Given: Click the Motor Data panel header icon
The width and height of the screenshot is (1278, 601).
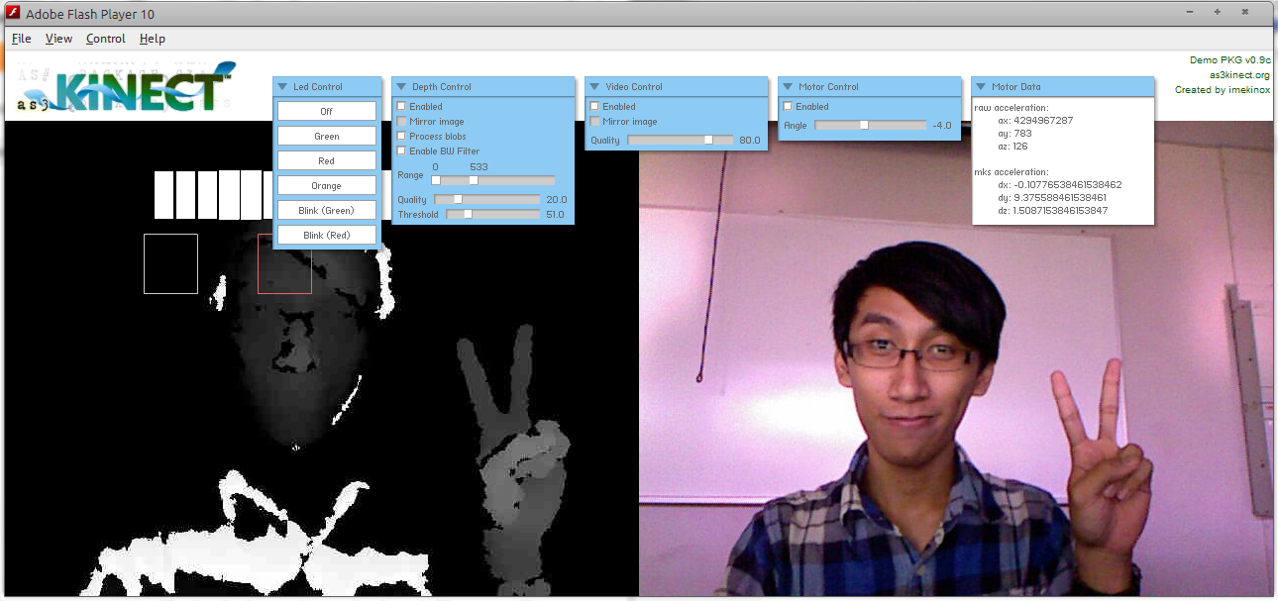Looking at the screenshot, I should pos(981,86).
